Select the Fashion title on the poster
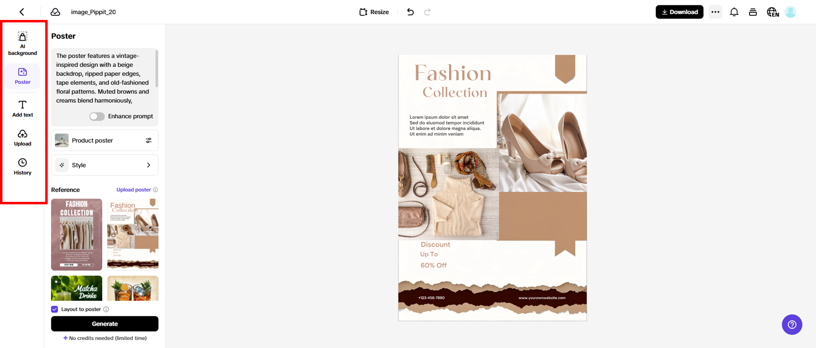 tap(453, 74)
